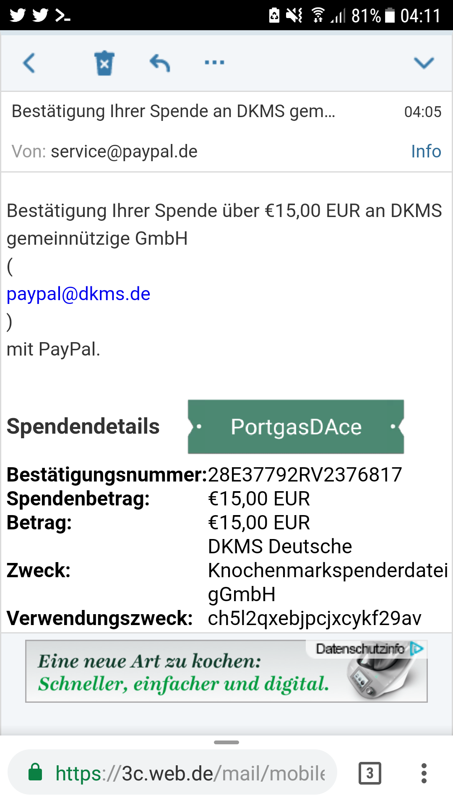
Task: Open Datenschutzinfo ad choices icon
Action: [417, 649]
